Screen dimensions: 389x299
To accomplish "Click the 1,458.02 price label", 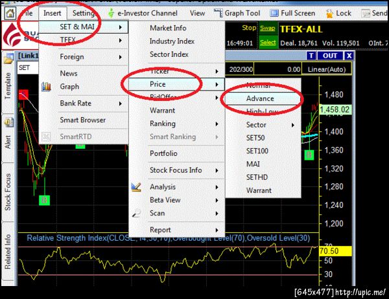I will pos(335,110).
